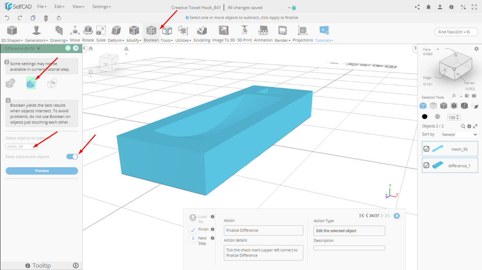Go to the Next Step
Image resolution: width=482 pixels, height=270 pixels.
click(193, 239)
